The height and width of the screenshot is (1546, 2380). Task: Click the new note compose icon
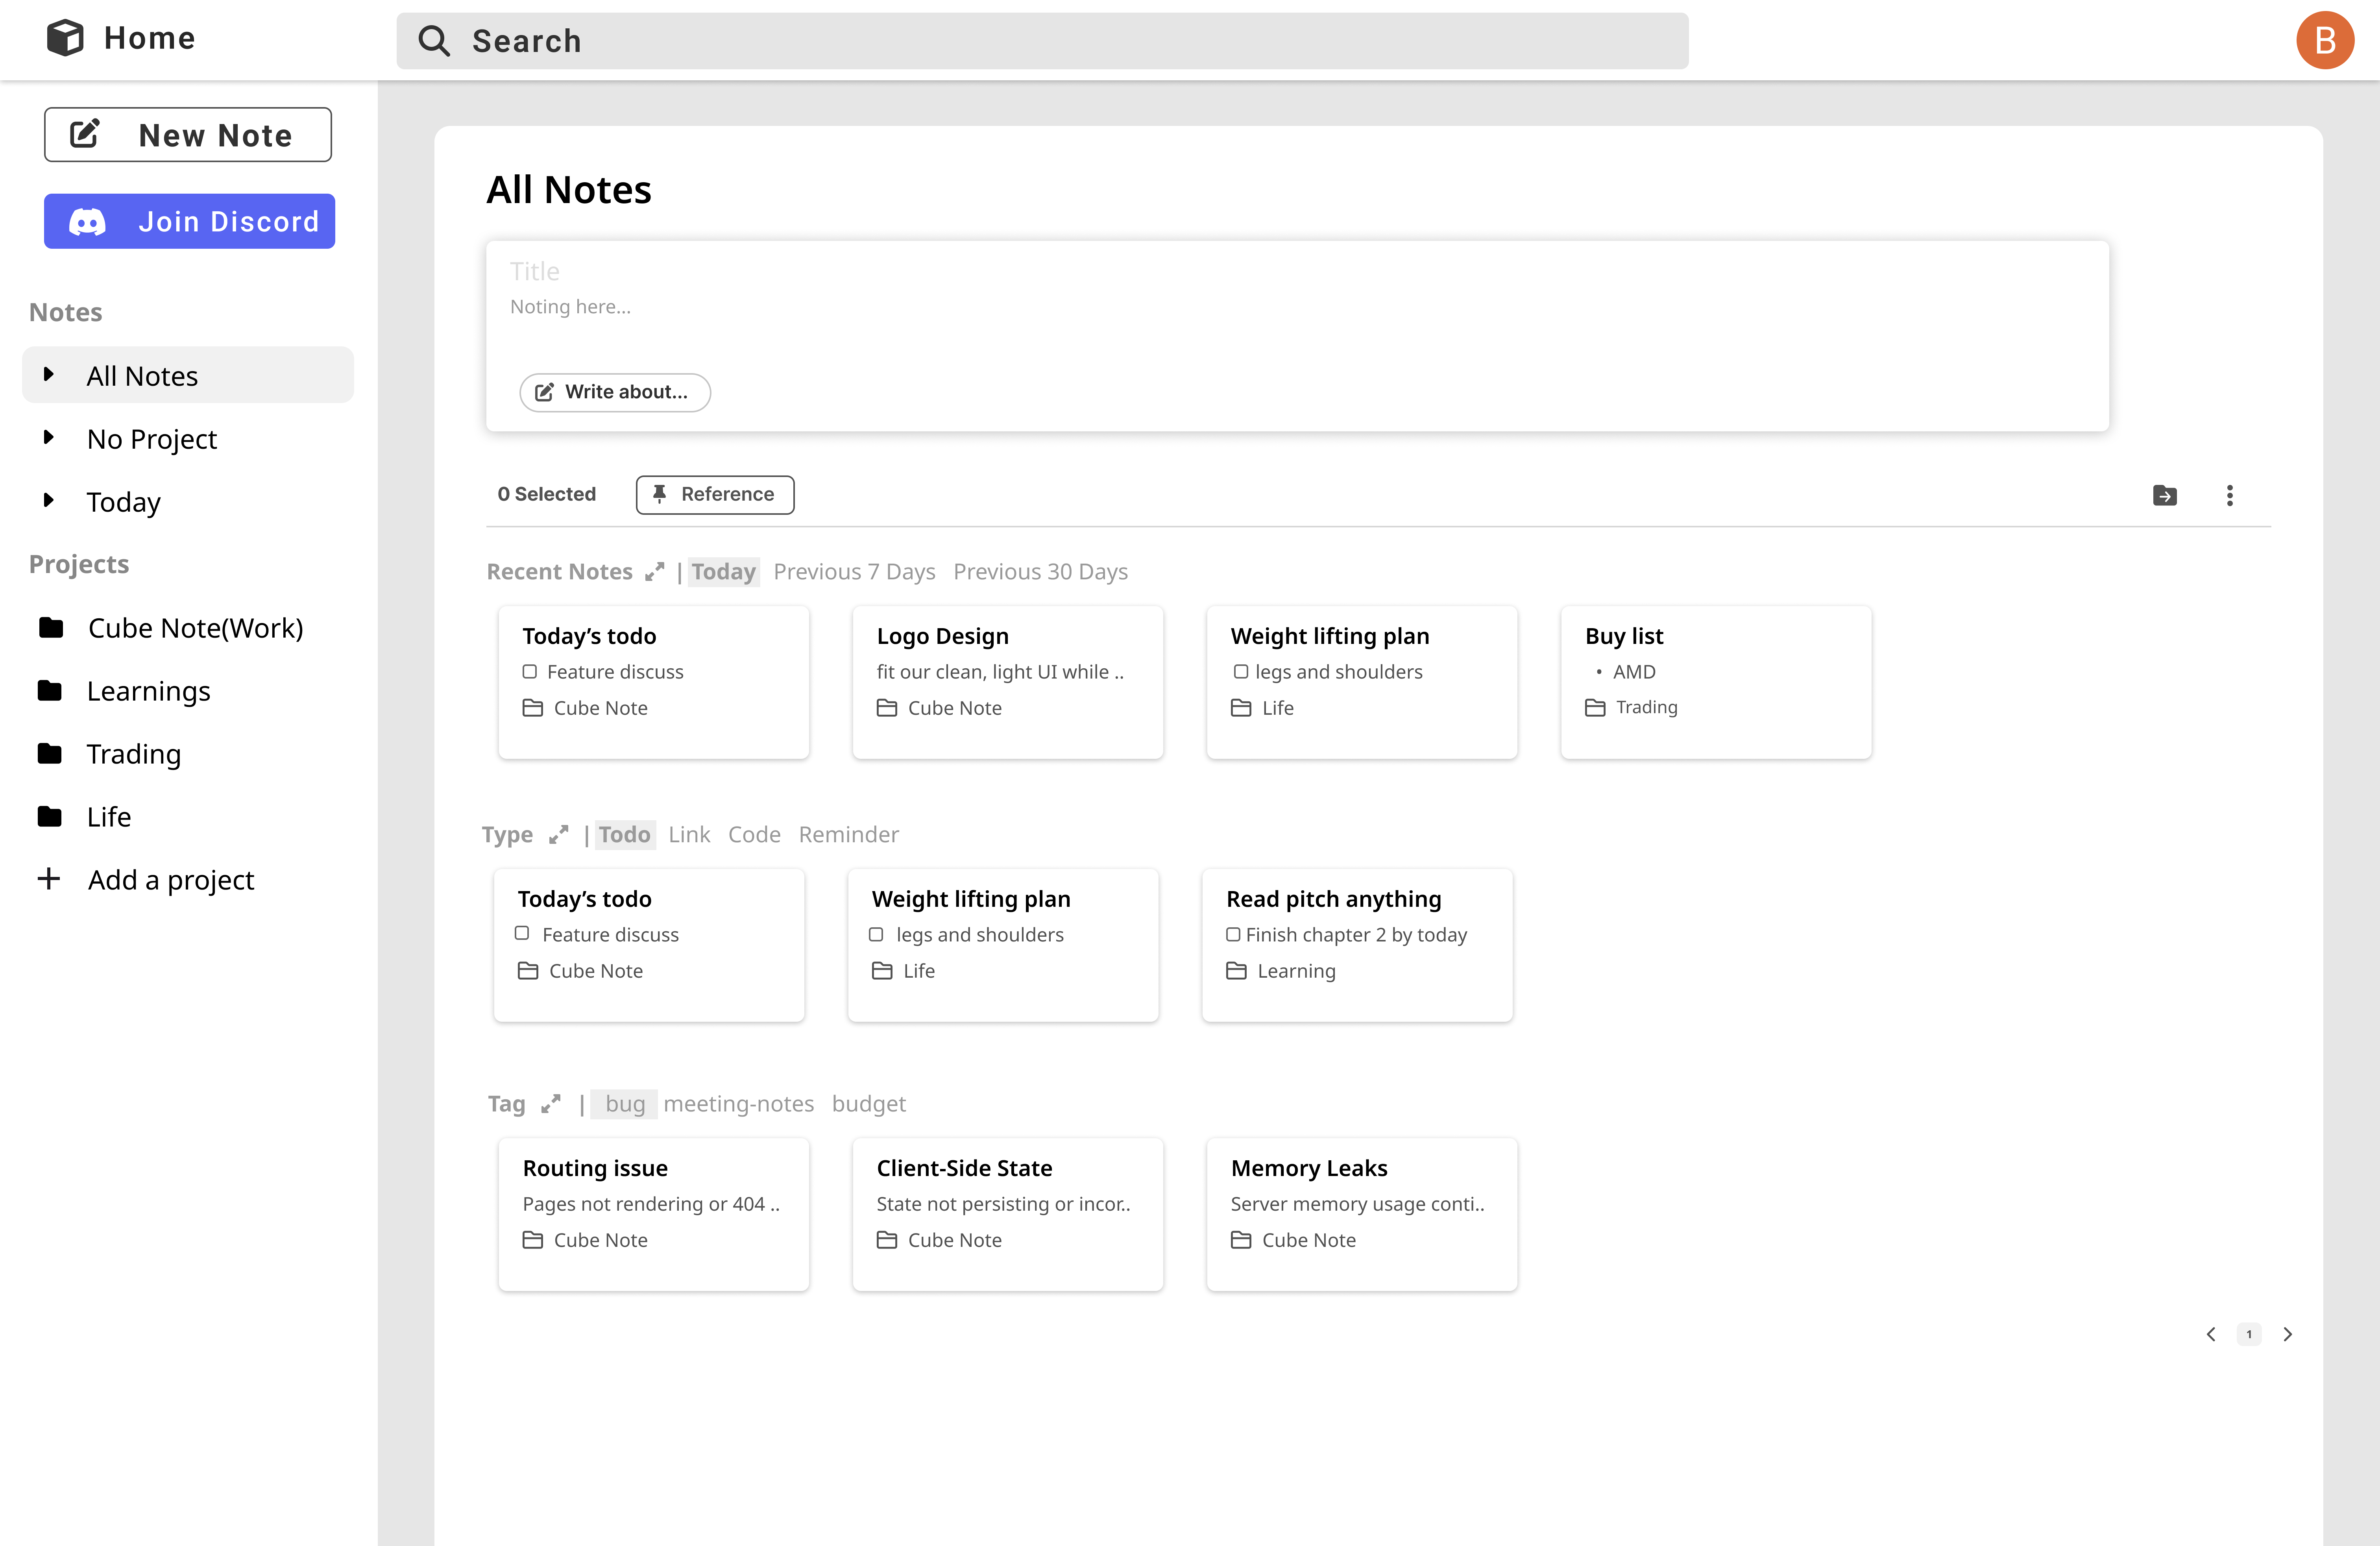coord(83,133)
